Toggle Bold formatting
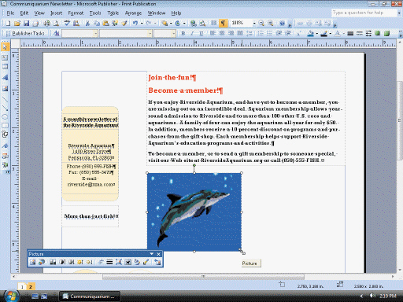This screenshot has width=403, height=302. coord(183,33)
